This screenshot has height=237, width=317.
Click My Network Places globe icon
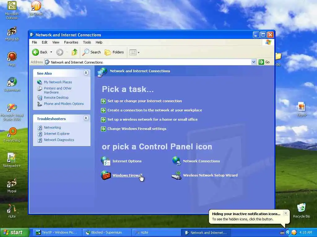pyautogui.click(x=39, y=82)
